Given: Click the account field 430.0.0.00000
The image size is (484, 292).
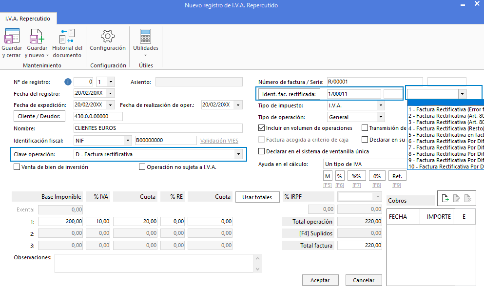Looking at the screenshot, I should pos(98,116).
